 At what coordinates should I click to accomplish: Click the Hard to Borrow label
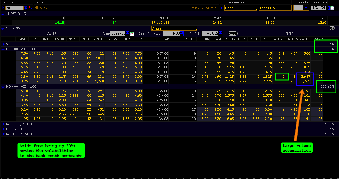(x=204, y=8)
